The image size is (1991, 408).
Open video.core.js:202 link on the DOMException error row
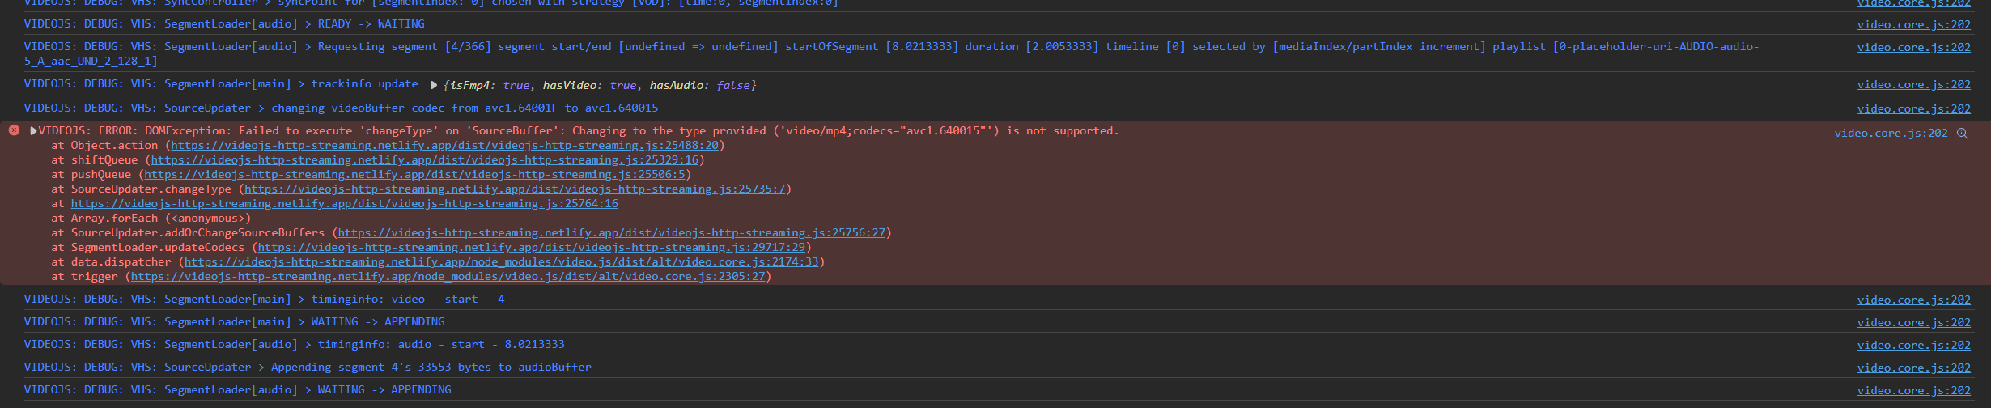point(1891,134)
